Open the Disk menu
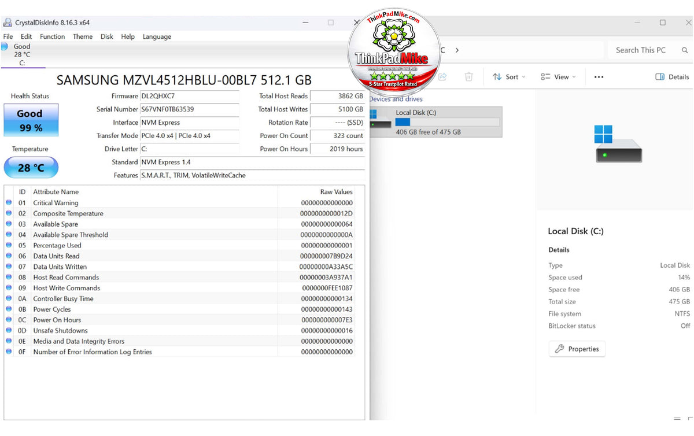This screenshot has width=694, height=436. point(107,36)
